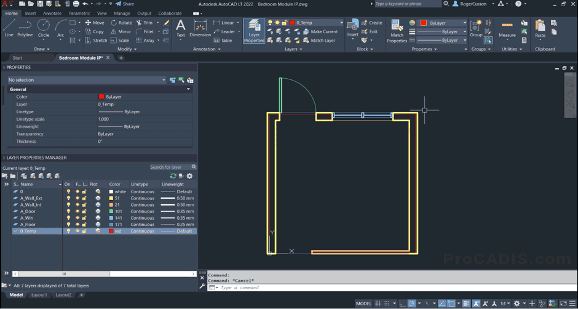Click Edit block button
The width and height of the screenshot is (578, 309).
(370, 32)
